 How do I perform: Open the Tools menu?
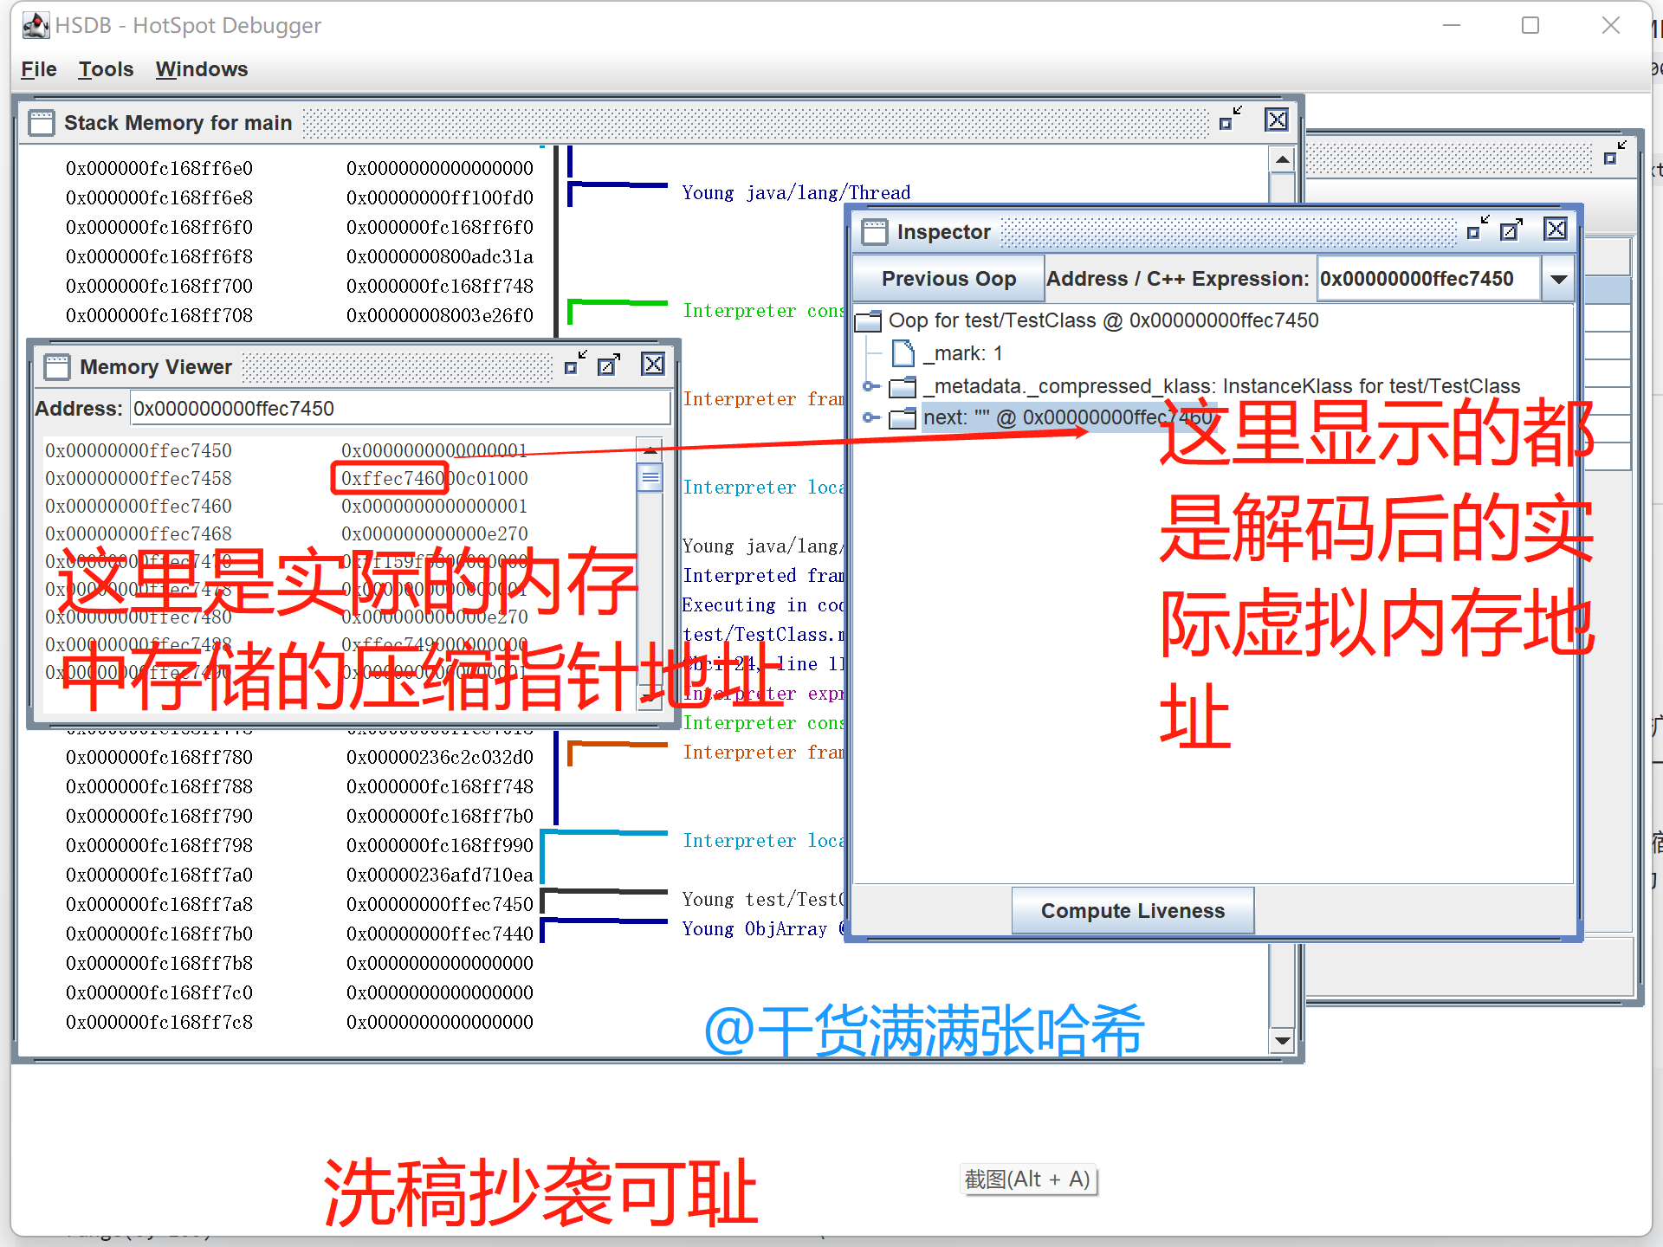click(106, 69)
